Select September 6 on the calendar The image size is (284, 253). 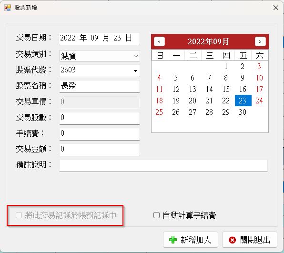[x=193, y=78]
